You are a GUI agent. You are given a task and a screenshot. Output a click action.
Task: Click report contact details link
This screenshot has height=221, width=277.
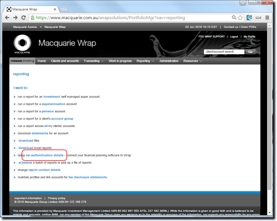44,170
